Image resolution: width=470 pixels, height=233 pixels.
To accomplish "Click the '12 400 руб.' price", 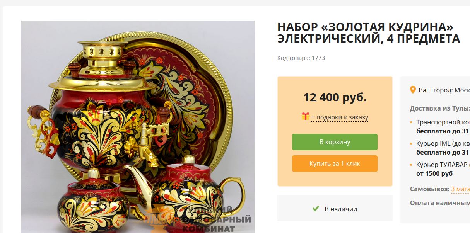I will click(335, 97).
